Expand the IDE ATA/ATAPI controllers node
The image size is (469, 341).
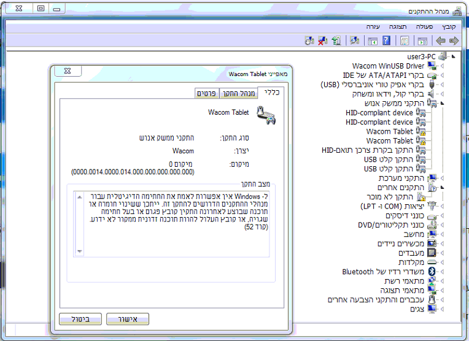click(443, 75)
